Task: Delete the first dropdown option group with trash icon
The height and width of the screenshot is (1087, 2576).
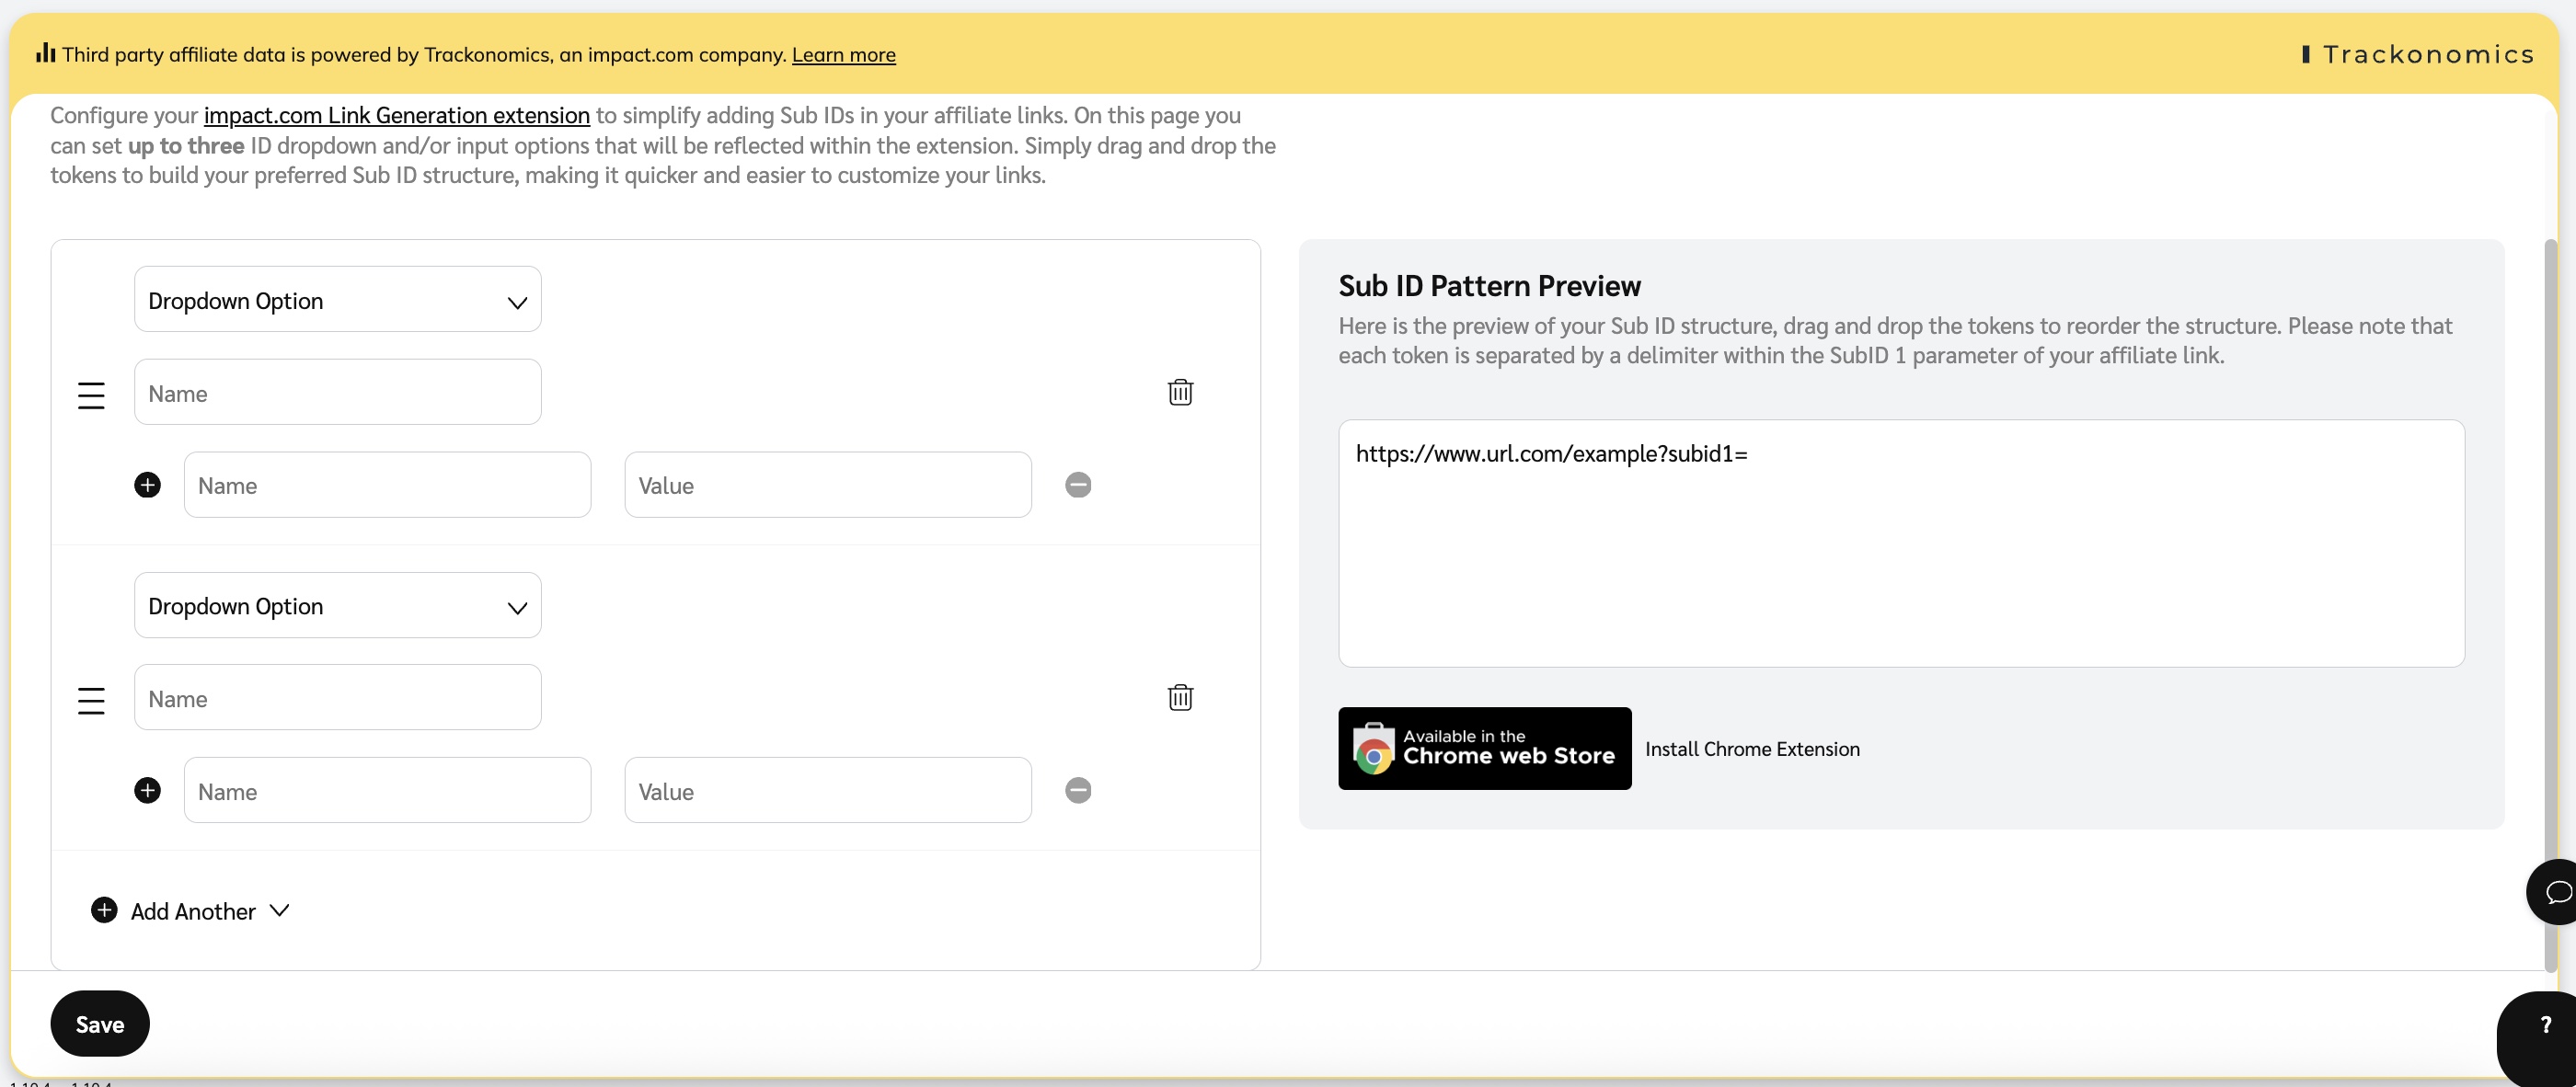Action: click(x=1180, y=392)
